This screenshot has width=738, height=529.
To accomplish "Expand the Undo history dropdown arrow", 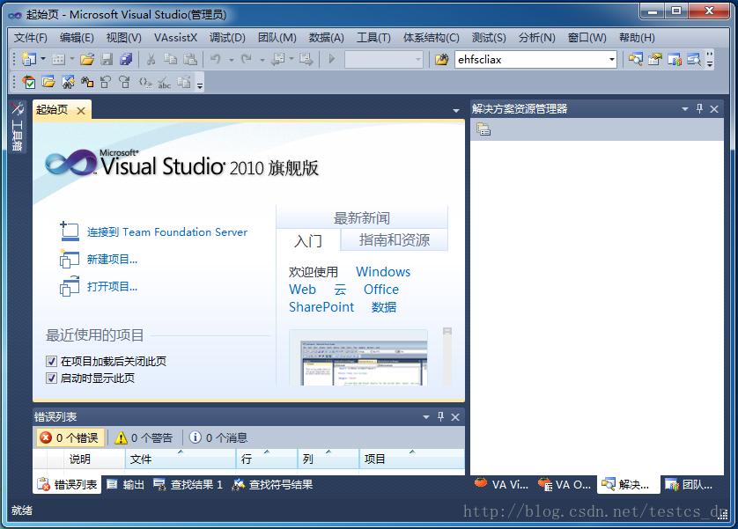I will [231, 60].
